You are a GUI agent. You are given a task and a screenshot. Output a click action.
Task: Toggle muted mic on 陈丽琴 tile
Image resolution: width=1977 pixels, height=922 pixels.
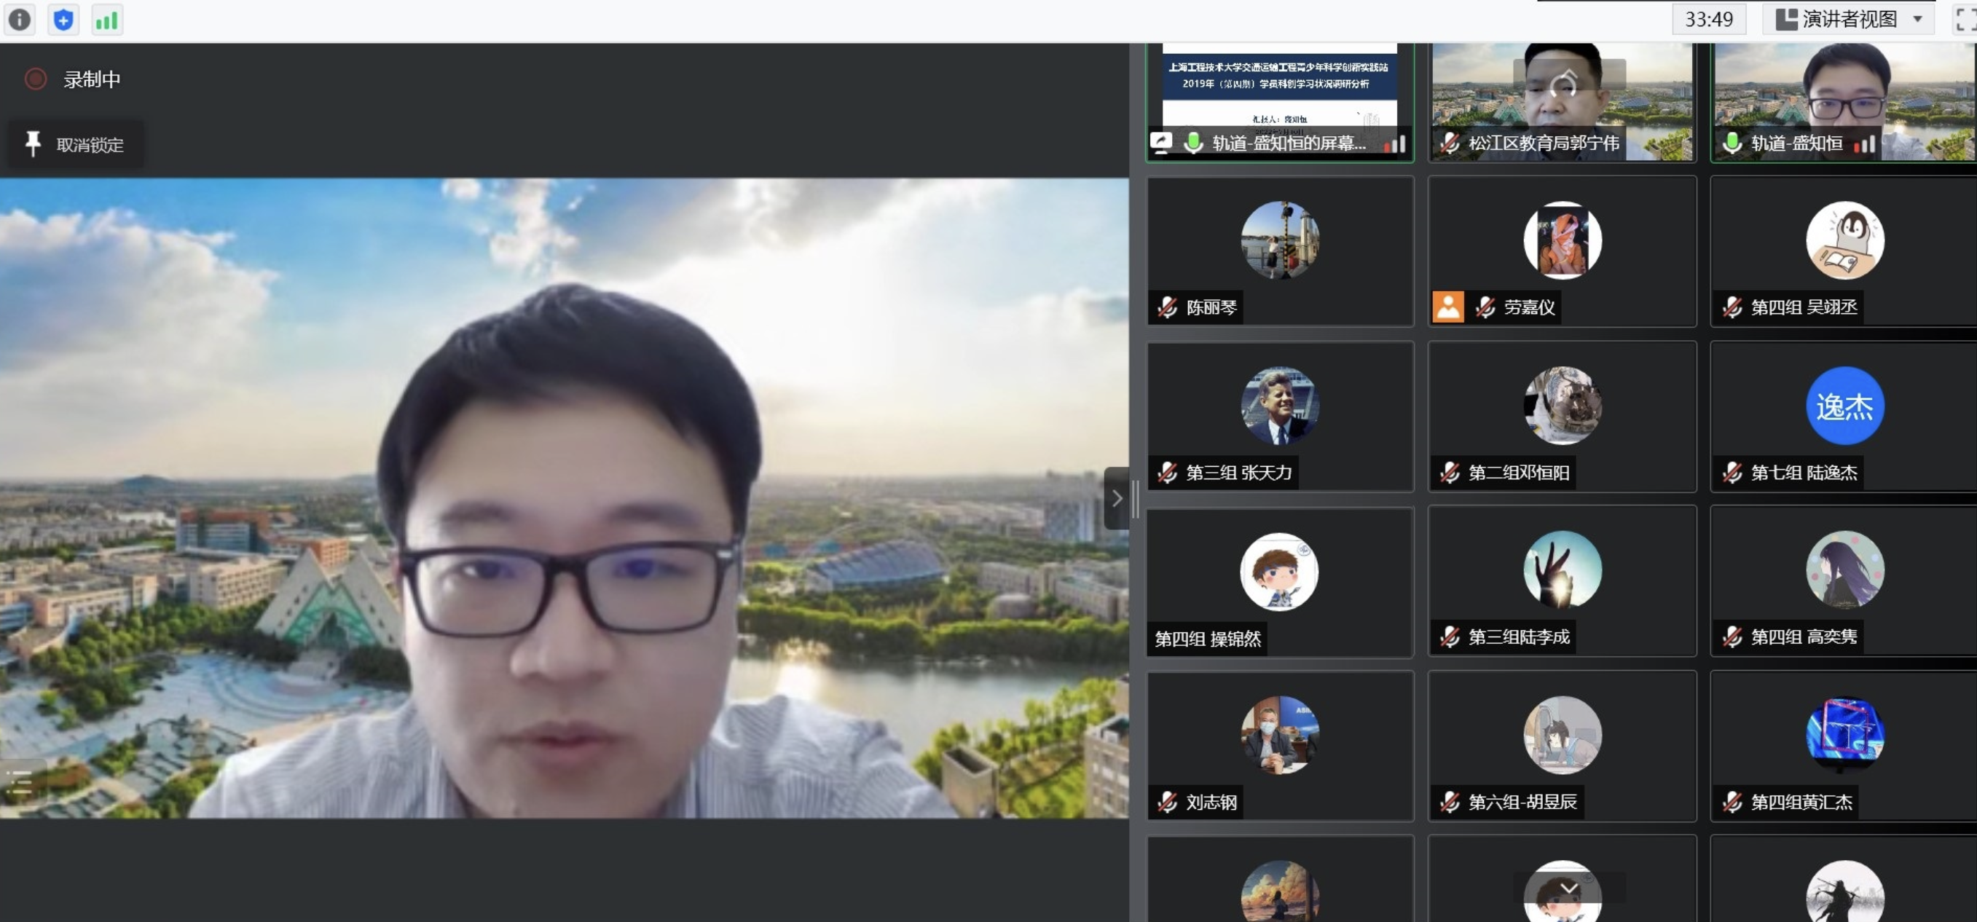pos(1167,307)
